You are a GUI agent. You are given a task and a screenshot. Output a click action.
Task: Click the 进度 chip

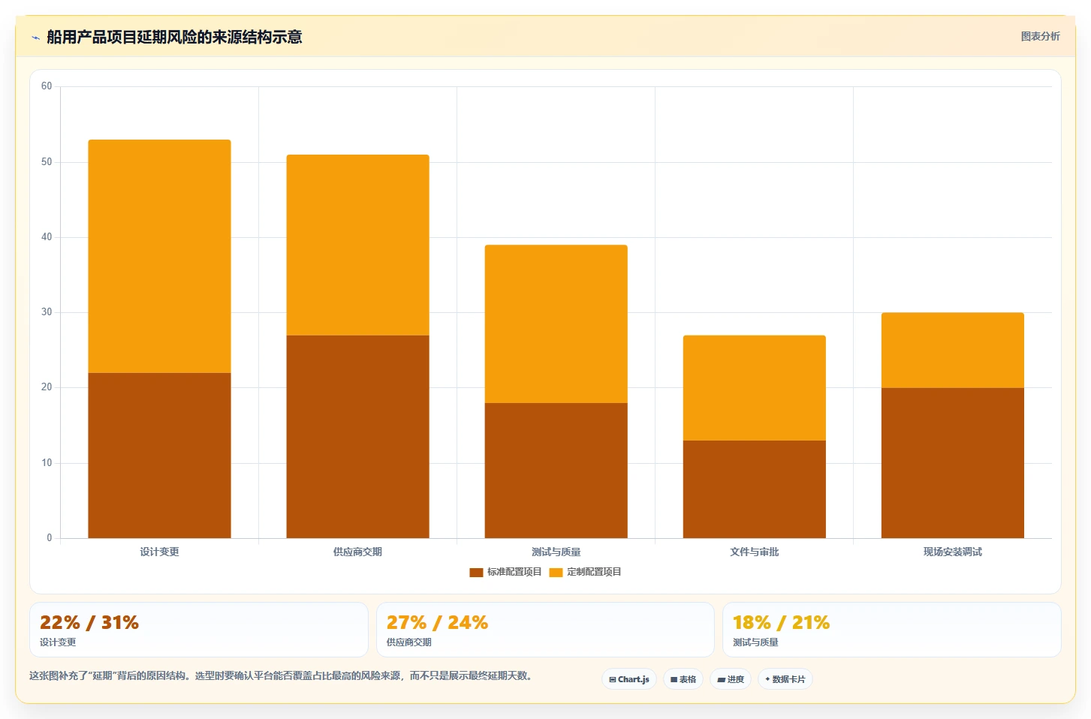point(731,679)
